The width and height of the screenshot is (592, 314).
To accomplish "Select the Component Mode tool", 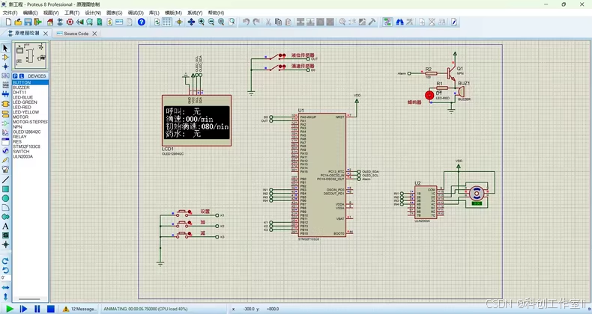I will pyautogui.click(x=5, y=58).
